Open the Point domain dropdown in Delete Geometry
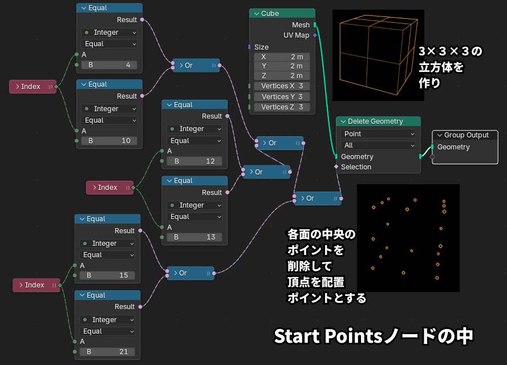 click(x=378, y=133)
